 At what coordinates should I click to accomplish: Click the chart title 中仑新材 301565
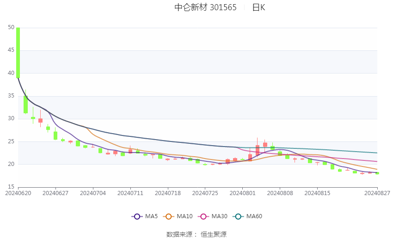pos(205,7)
